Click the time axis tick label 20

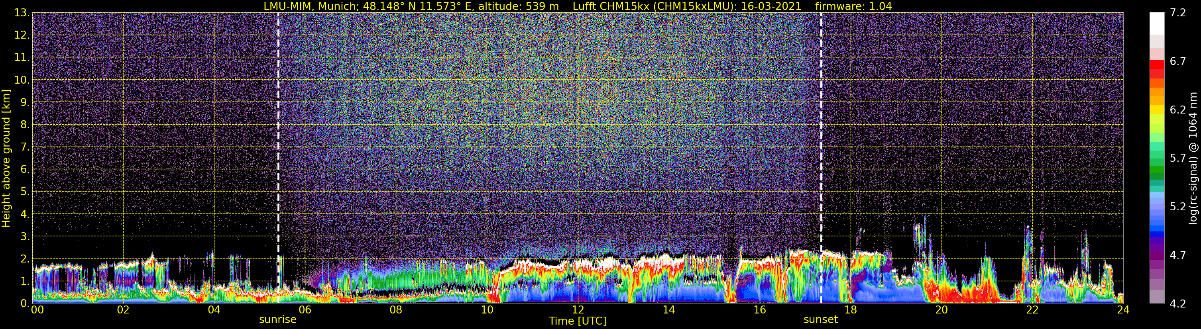pos(942,310)
